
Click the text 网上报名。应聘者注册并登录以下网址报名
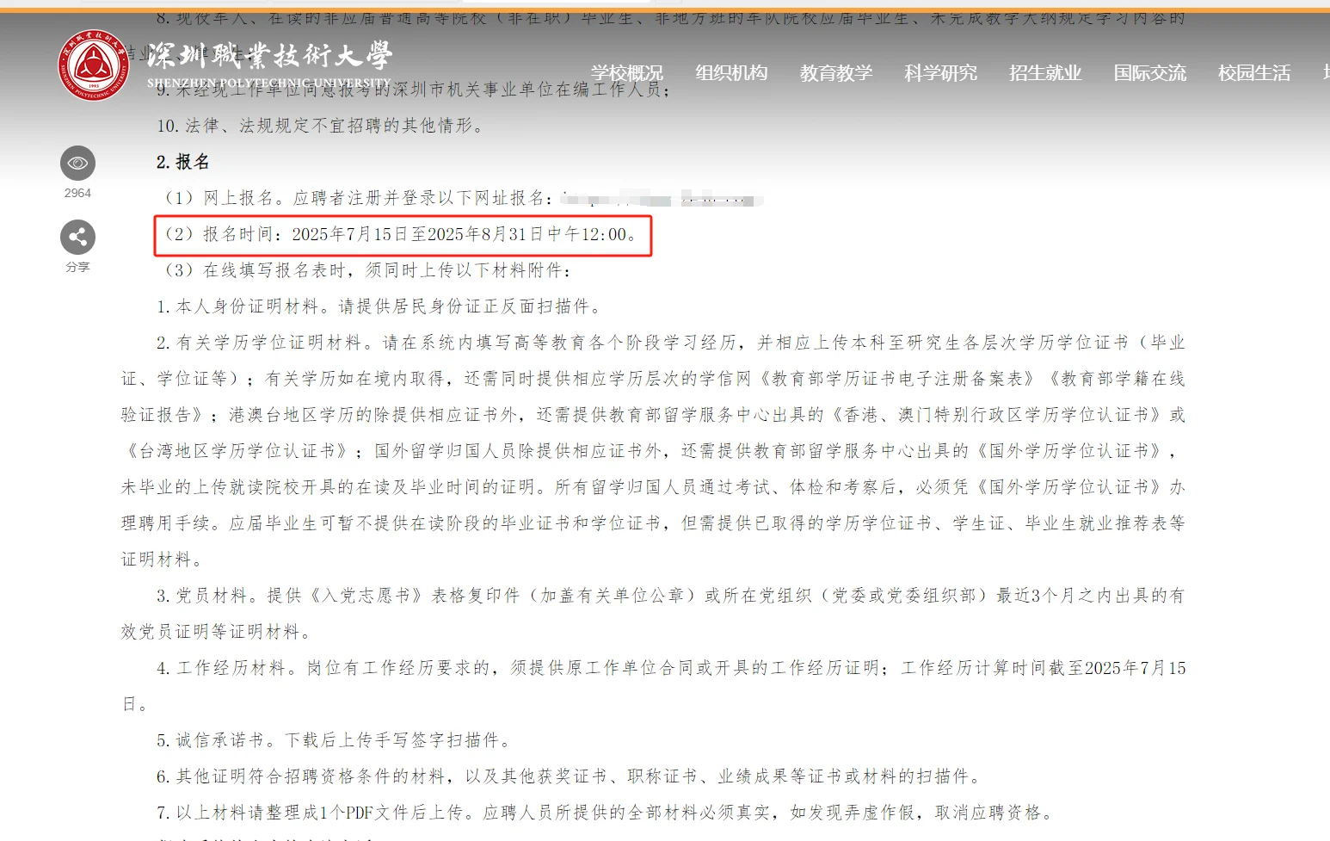(359, 198)
